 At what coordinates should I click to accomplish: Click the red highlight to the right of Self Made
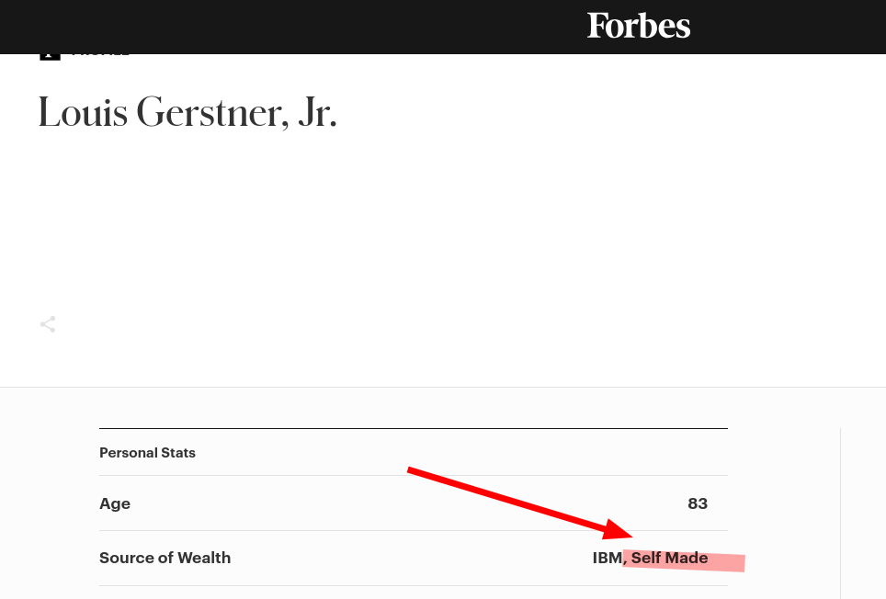(x=727, y=563)
